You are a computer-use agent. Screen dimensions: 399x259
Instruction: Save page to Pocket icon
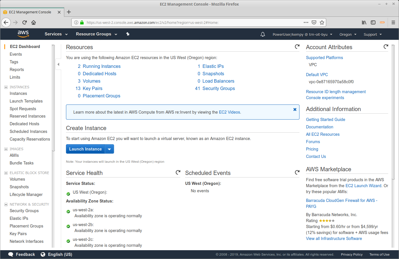click(x=314, y=22)
